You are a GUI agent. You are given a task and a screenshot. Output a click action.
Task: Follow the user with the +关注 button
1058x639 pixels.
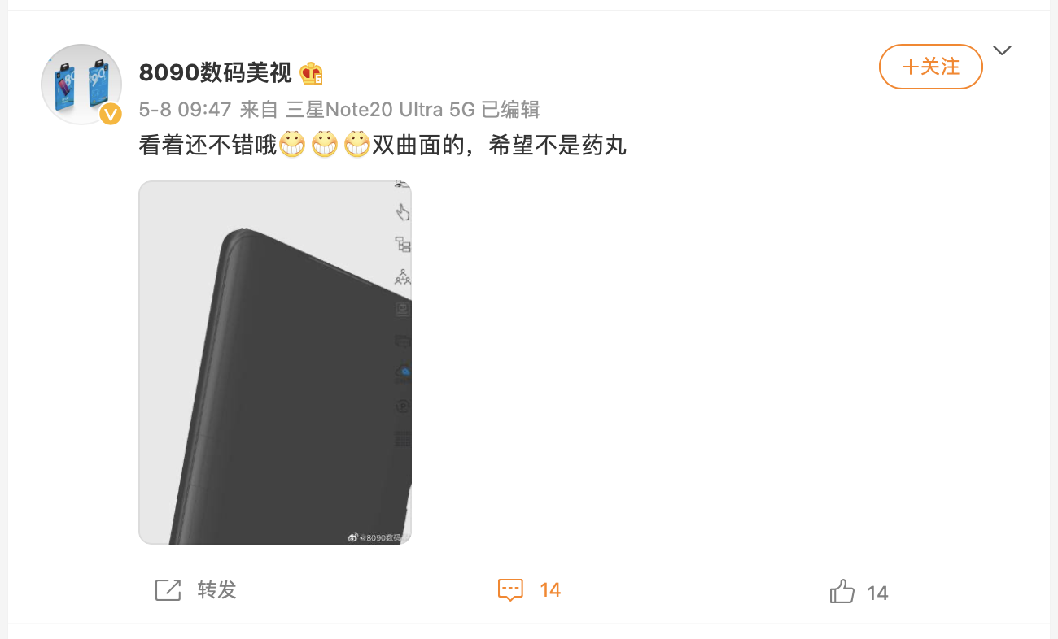(931, 67)
